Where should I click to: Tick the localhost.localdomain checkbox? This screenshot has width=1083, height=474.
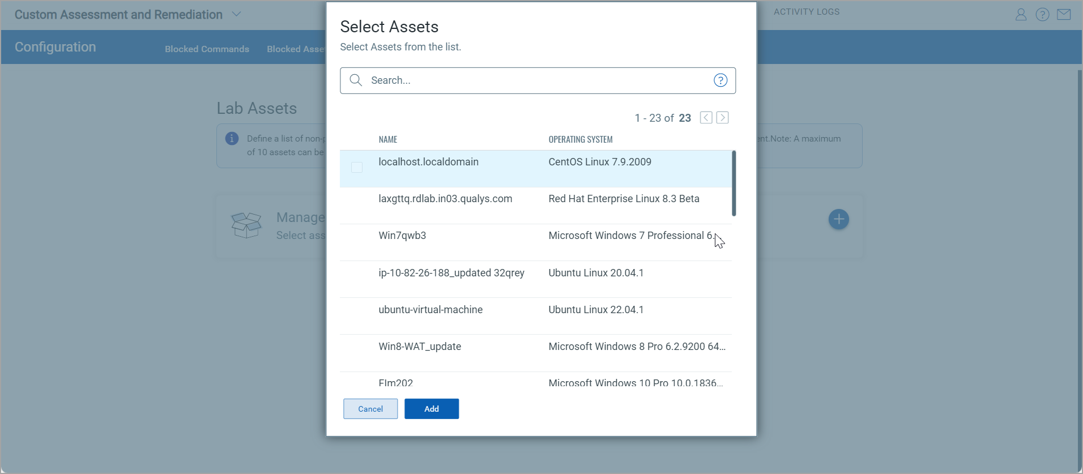click(357, 168)
